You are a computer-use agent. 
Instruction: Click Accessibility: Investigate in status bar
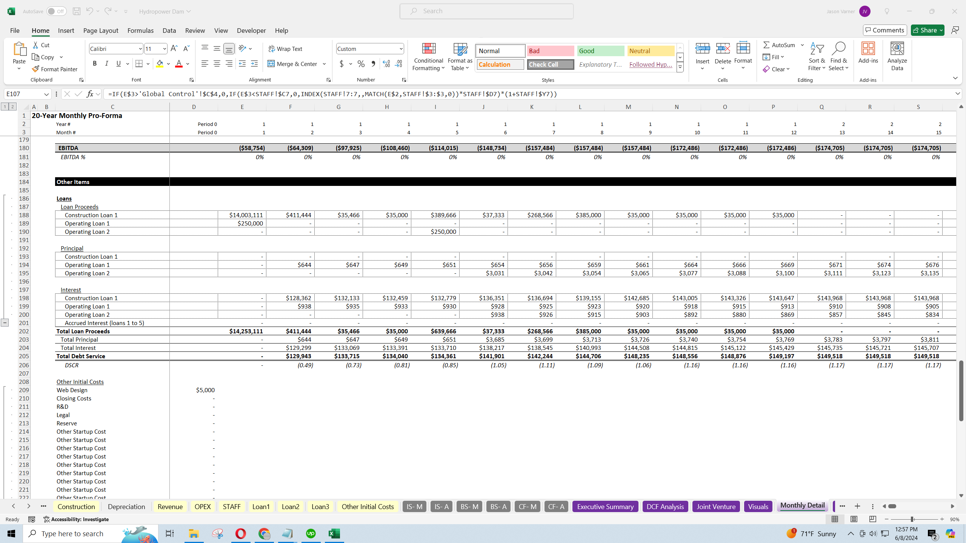click(x=76, y=519)
